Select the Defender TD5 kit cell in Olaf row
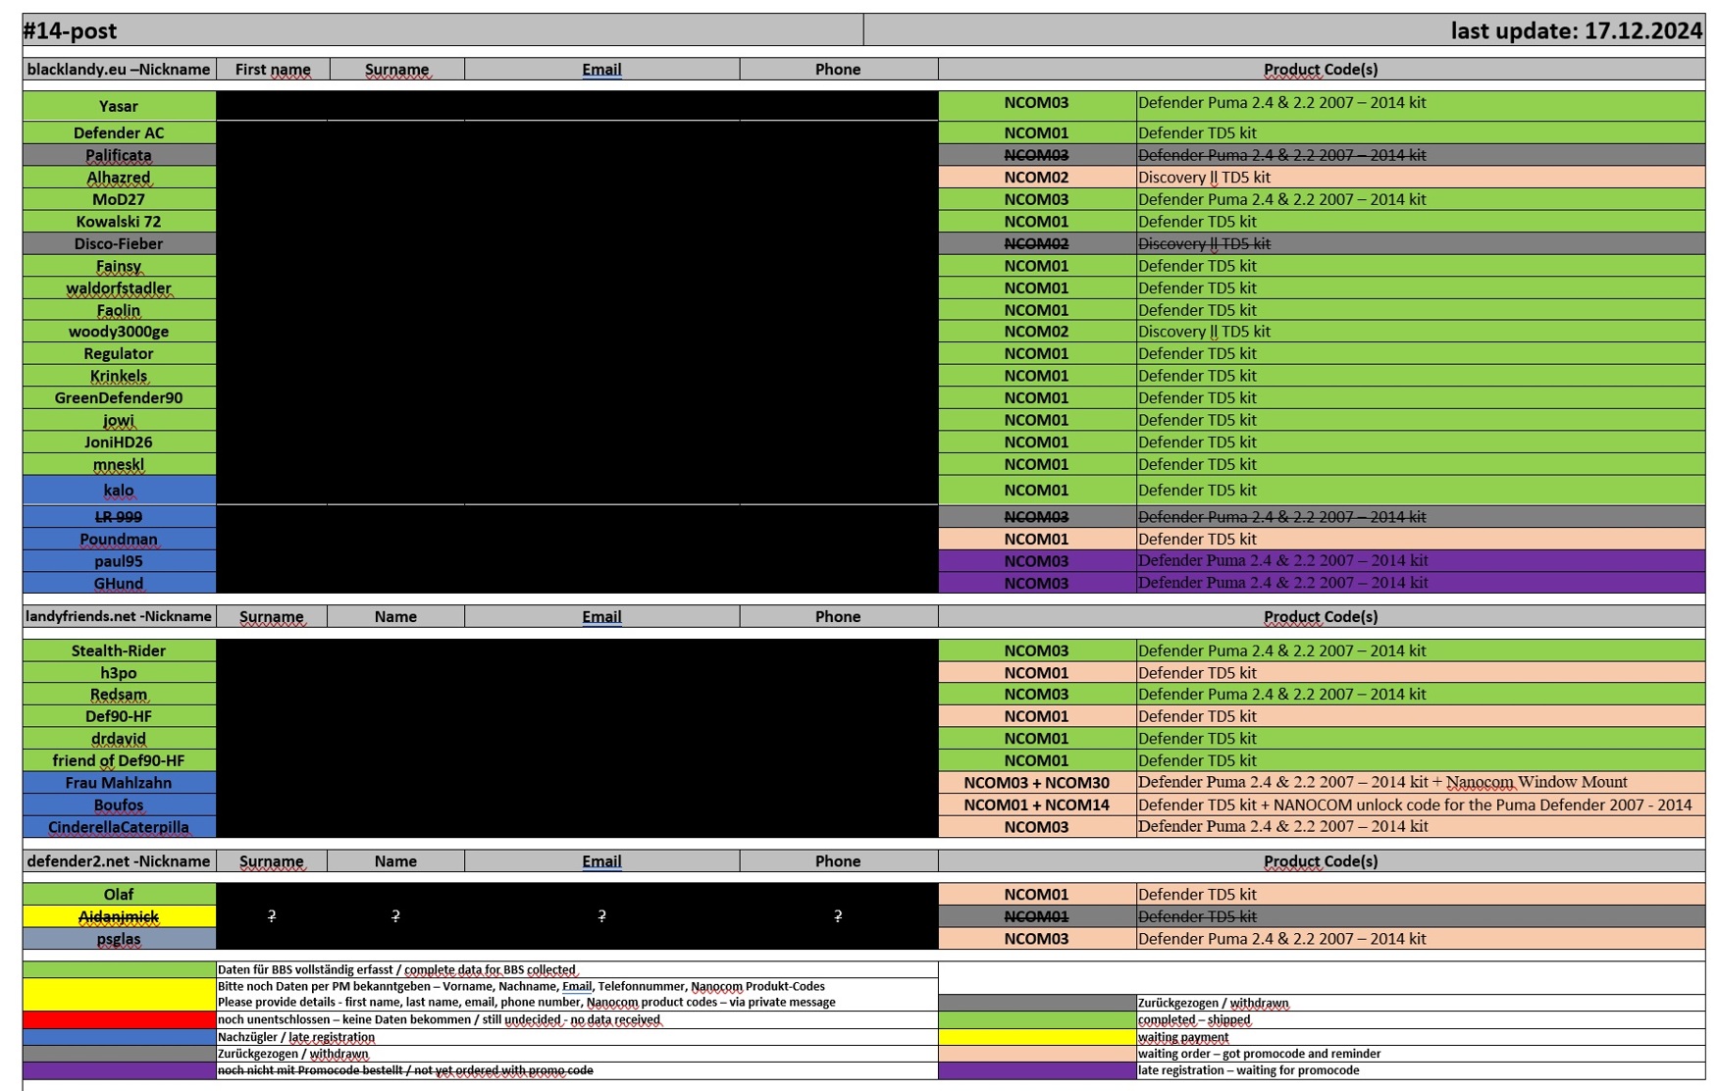1717x1091 pixels. tap(1421, 894)
